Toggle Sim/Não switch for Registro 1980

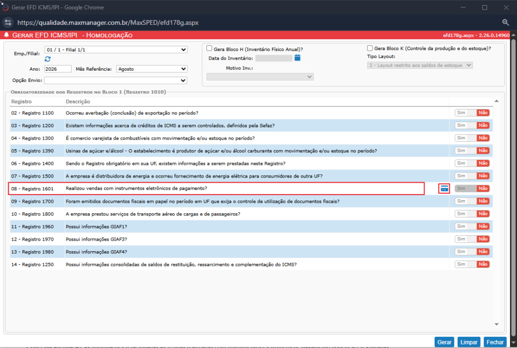(472, 252)
